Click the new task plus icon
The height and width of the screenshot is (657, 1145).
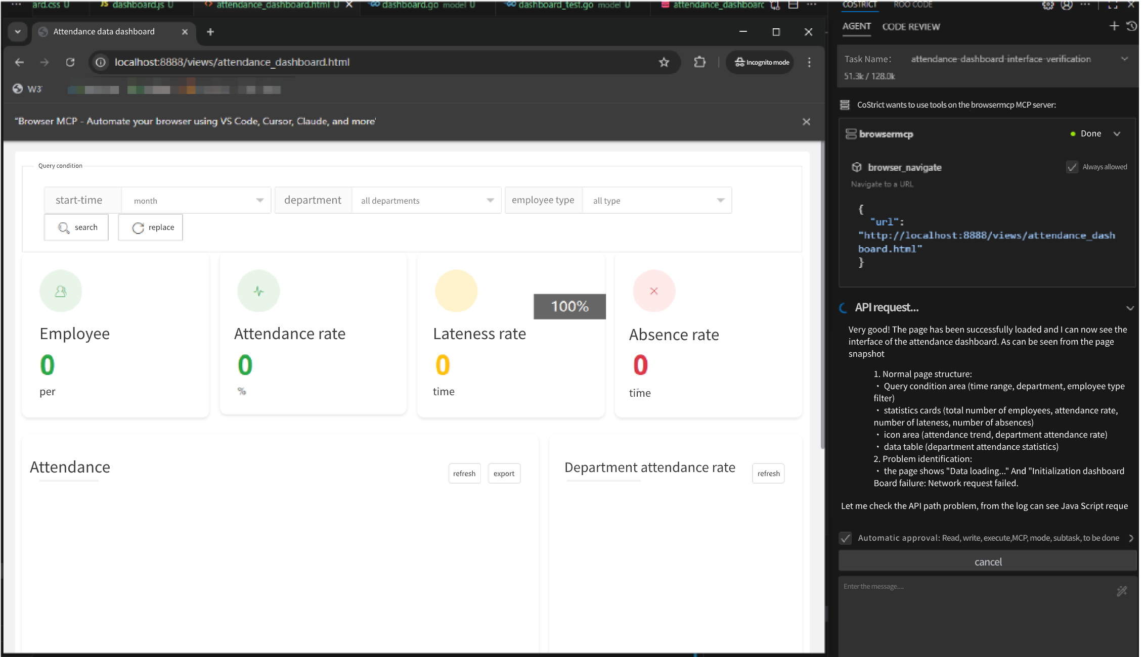pos(1114,26)
